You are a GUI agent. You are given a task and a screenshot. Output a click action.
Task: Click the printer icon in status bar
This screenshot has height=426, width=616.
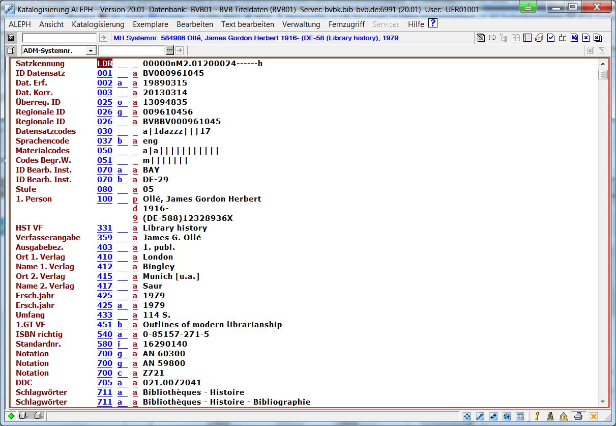point(578,416)
